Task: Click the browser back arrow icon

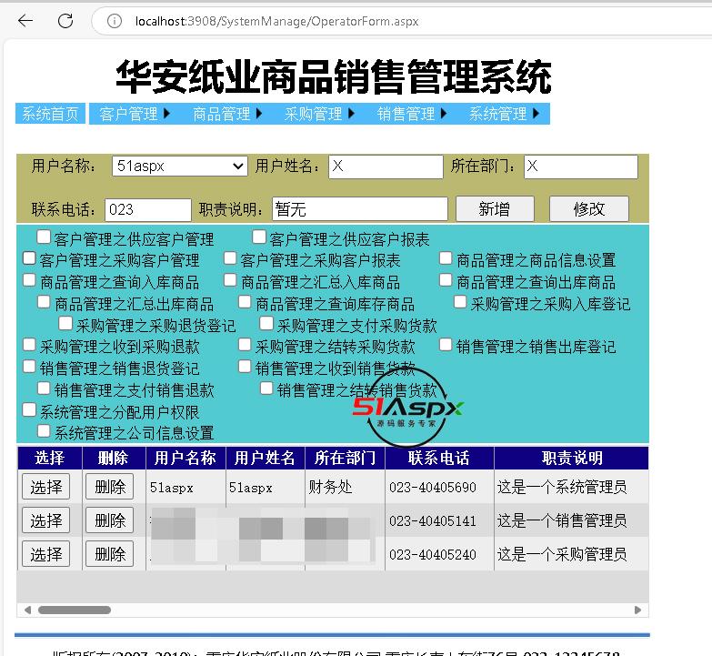Action: (25, 21)
